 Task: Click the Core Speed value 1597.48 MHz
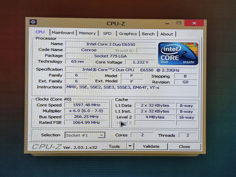pyautogui.click(x=87, y=105)
